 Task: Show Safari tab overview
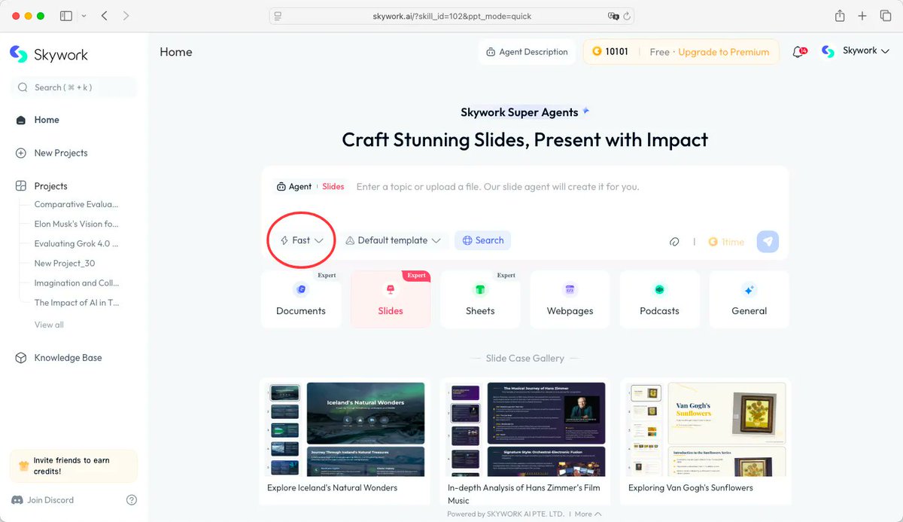886,16
